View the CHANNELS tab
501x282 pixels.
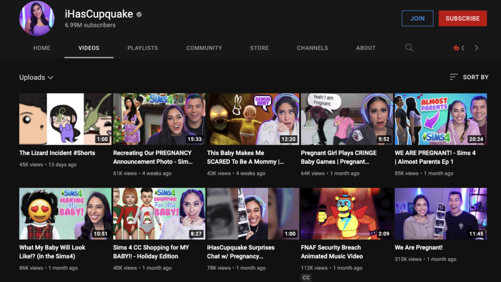point(312,48)
